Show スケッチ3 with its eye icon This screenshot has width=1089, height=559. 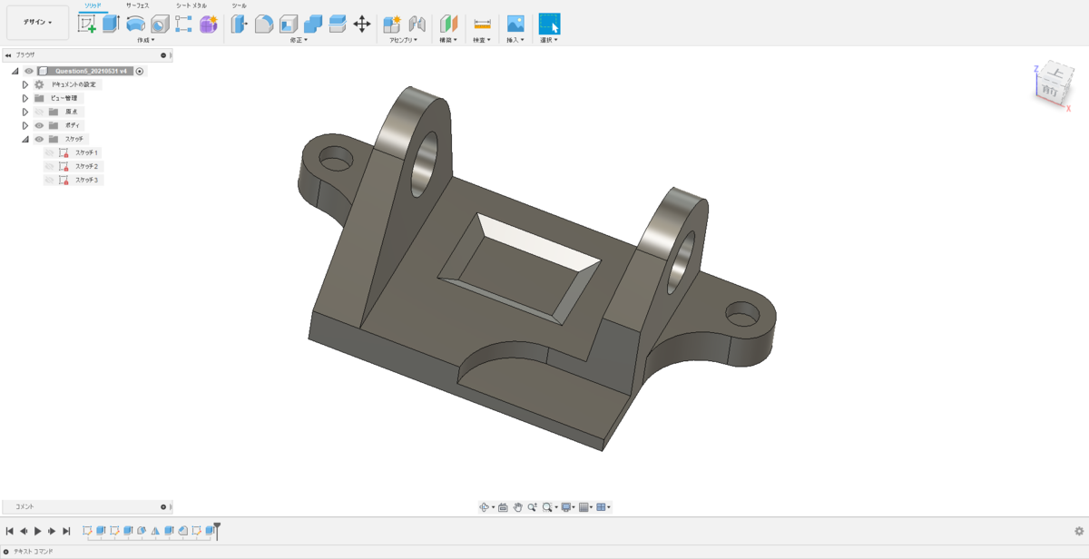50,180
